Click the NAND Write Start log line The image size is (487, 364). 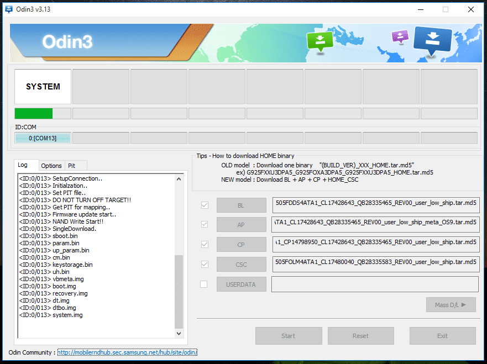pyautogui.click(x=61, y=221)
